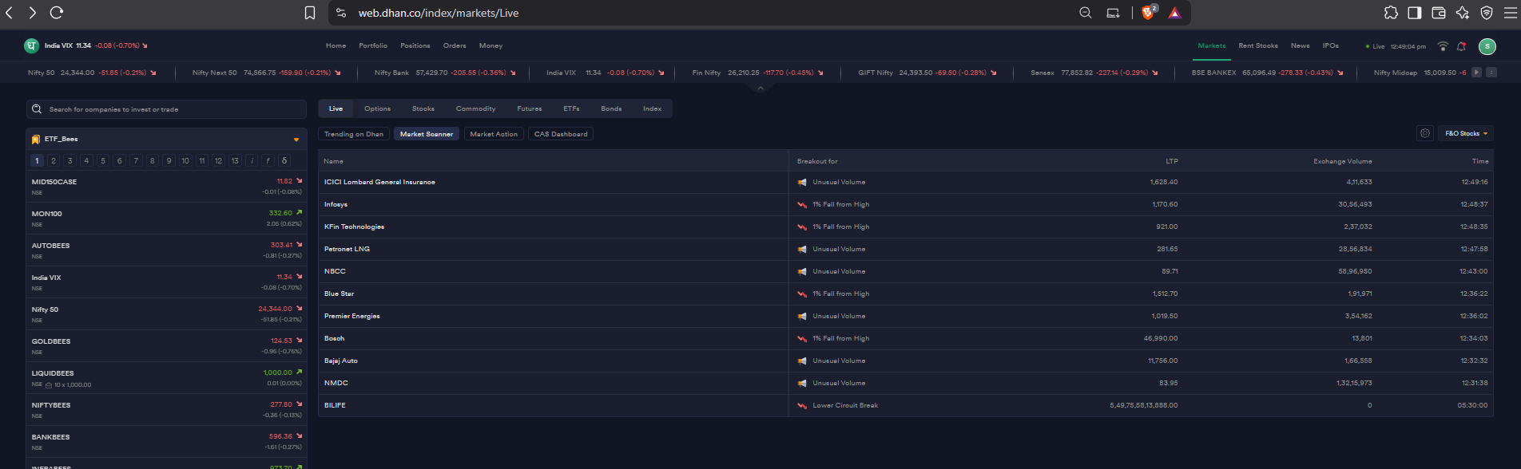Screen dimensions: 1521x469
Task: Reload the page with the refresh icon
Action: tap(57, 13)
